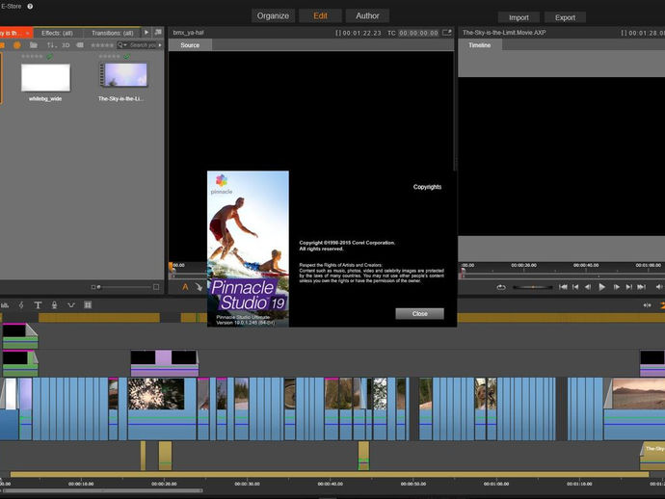Select the Timeline tab in the player
The height and width of the screenshot is (499, 665).
pos(480,45)
